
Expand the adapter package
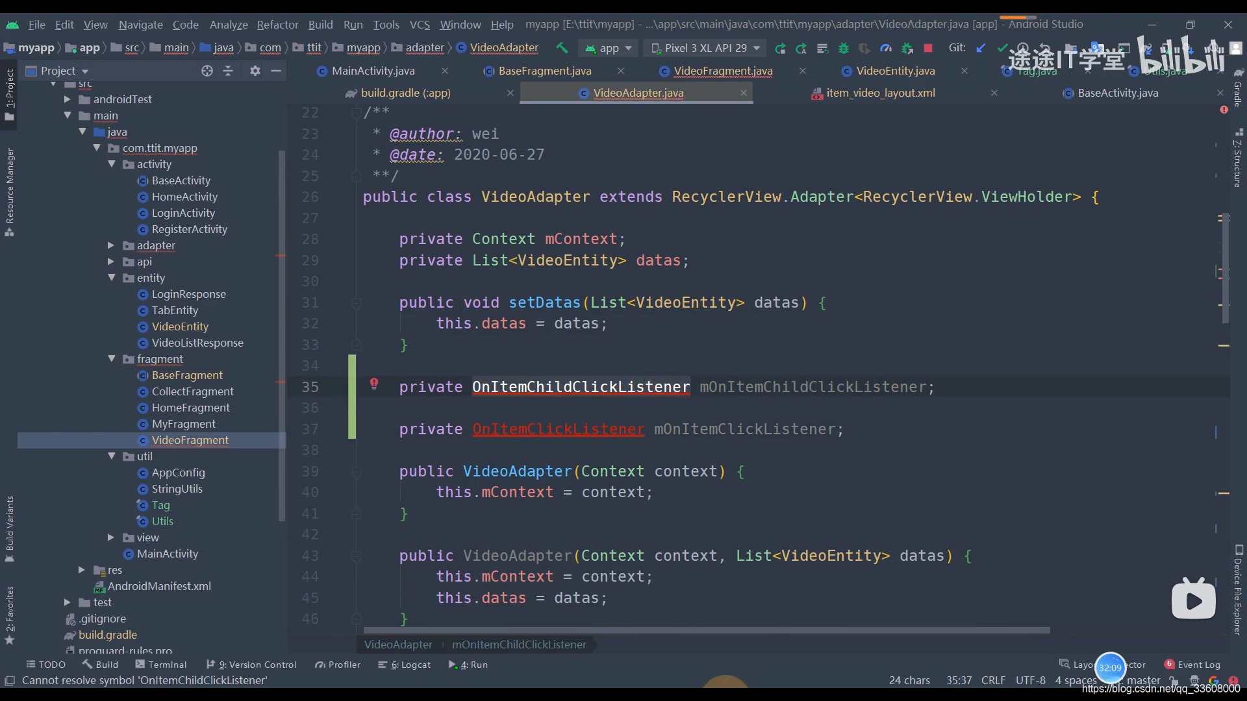point(110,245)
